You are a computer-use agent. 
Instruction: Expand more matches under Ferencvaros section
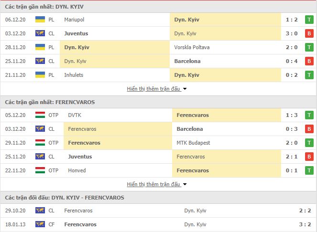coord(154,184)
